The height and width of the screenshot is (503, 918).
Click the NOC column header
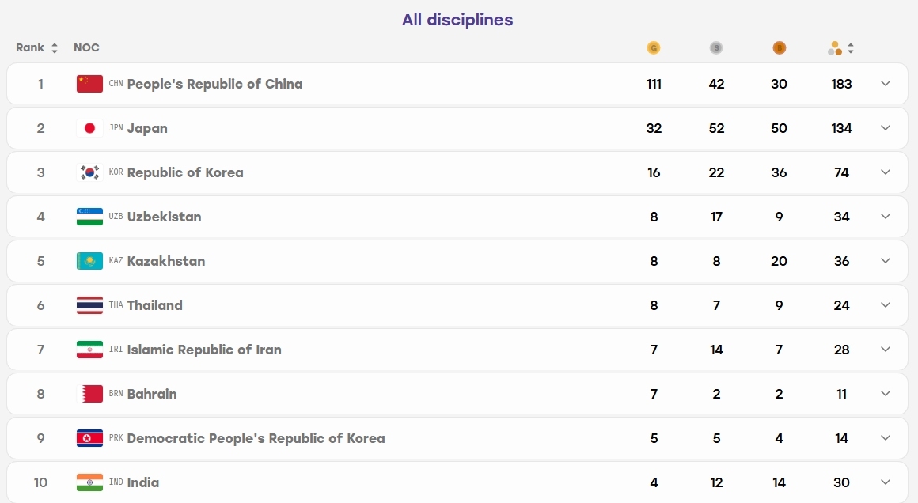point(86,47)
